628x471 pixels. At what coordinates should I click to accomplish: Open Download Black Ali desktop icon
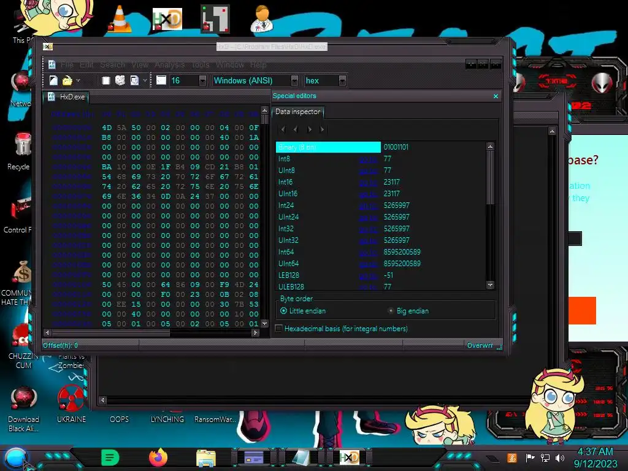click(x=23, y=408)
